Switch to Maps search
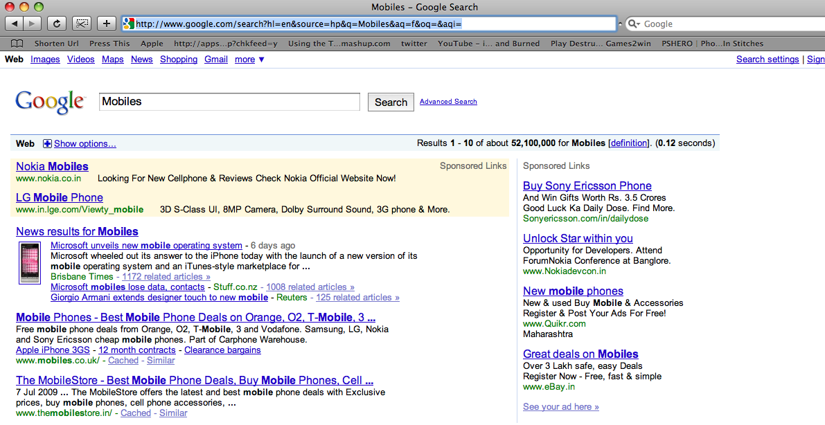The width and height of the screenshot is (825, 425). 113,60
